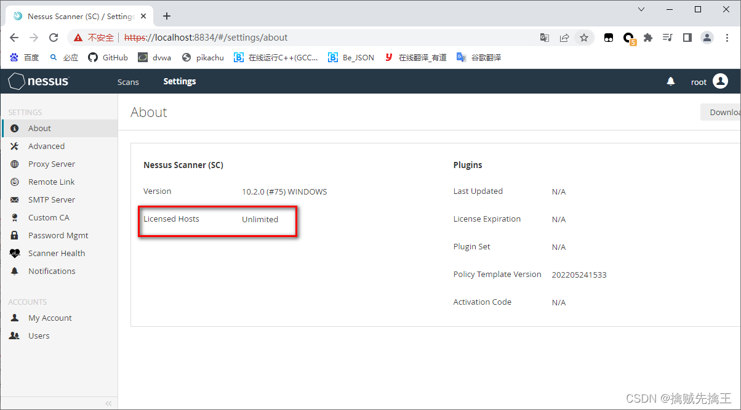Open a new tab with plus button
The height and width of the screenshot is (410, 741).
[x=166, y=16]
